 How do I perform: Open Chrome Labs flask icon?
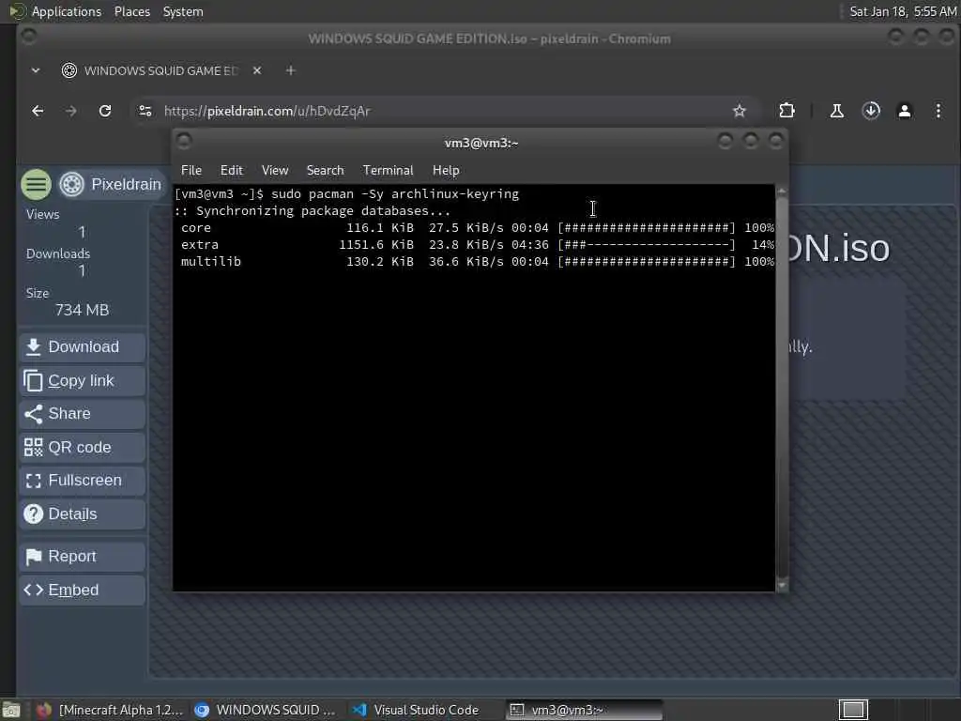(836, 111)
